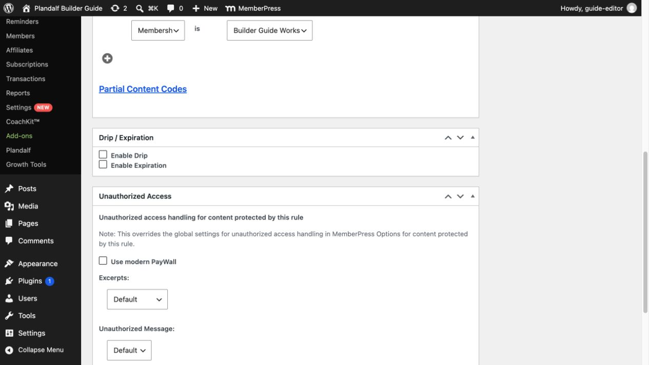Click the Media icon in sidebar
The width and height of the screenshot is (649, 365).
[9, 206]
